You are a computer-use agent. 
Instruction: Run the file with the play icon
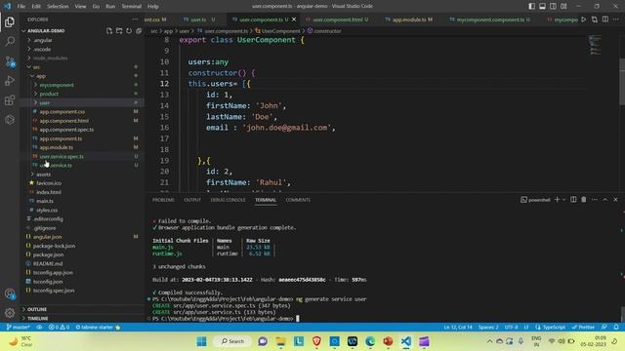(584, 19)
